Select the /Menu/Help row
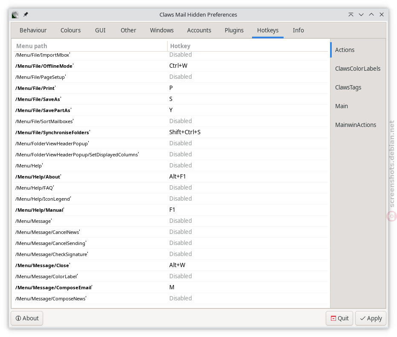The image size is (397, 337). [171, 166]
